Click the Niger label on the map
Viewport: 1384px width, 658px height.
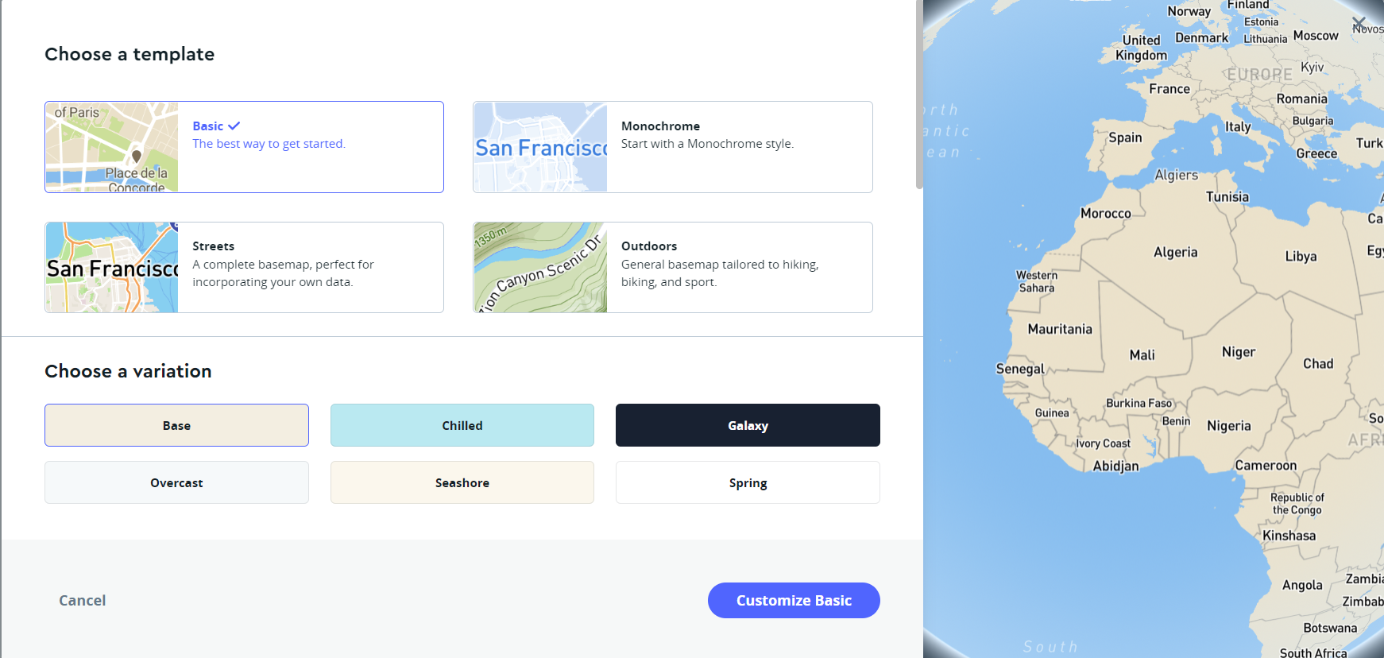point(1239,352)
